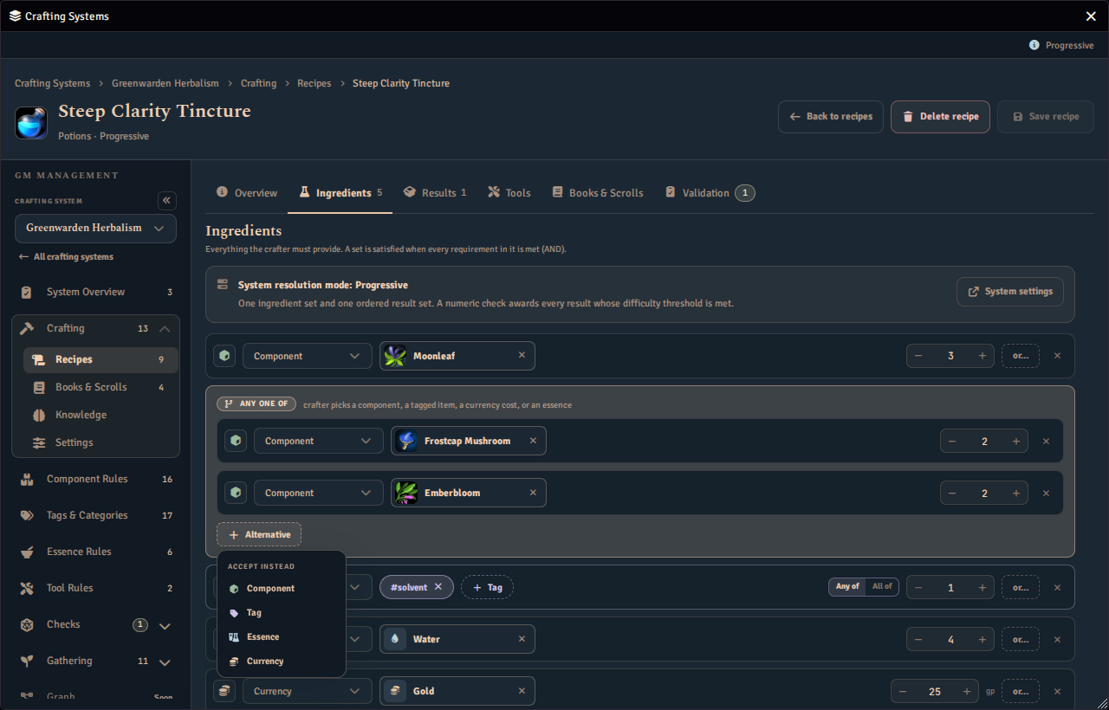1109x710 pixels.
Task: Delete the Water ingredient row
Action: click(x=1057, y=639)
